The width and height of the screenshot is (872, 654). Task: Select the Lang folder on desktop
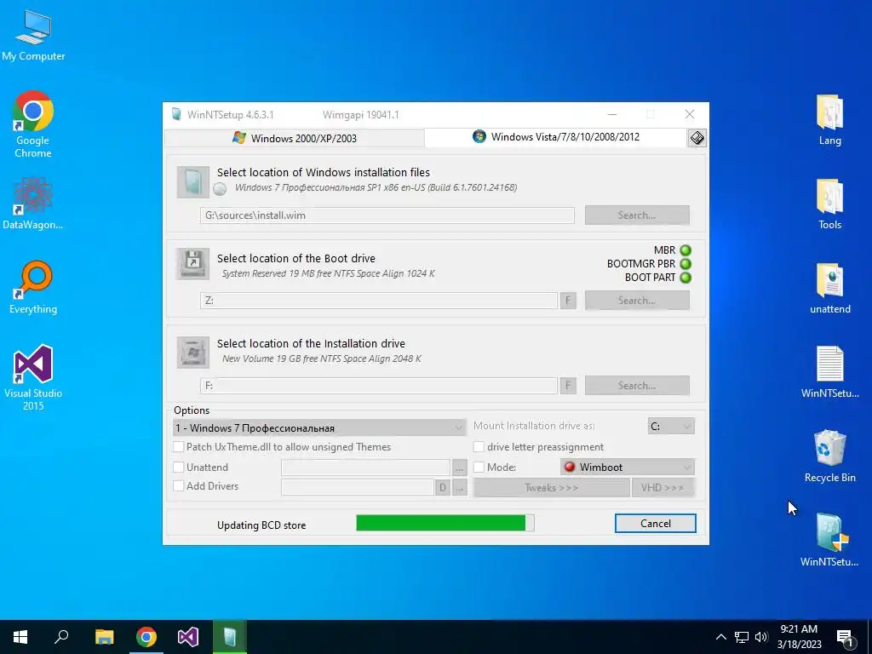pyautogui.click(x=829, y=119)
